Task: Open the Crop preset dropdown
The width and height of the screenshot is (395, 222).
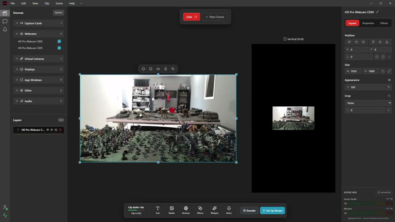Action: point(368,103)
